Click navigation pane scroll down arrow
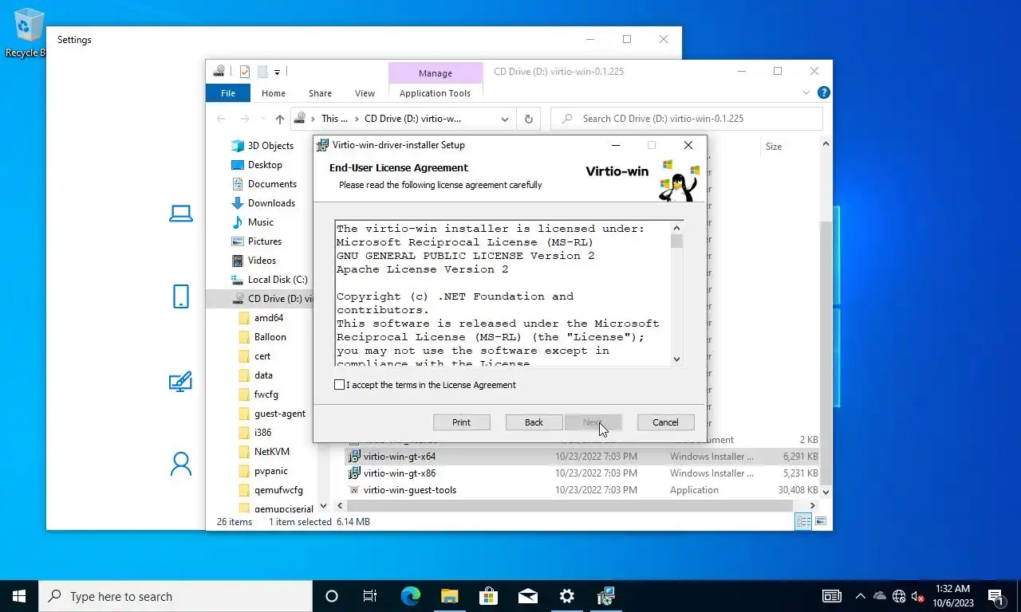1021x612 pixels. (323, 506)
